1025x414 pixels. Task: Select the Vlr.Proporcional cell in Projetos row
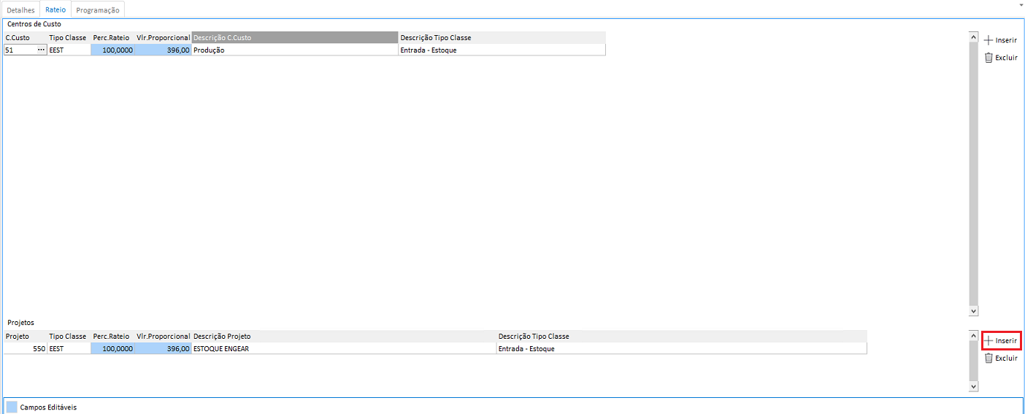point(163,349)
